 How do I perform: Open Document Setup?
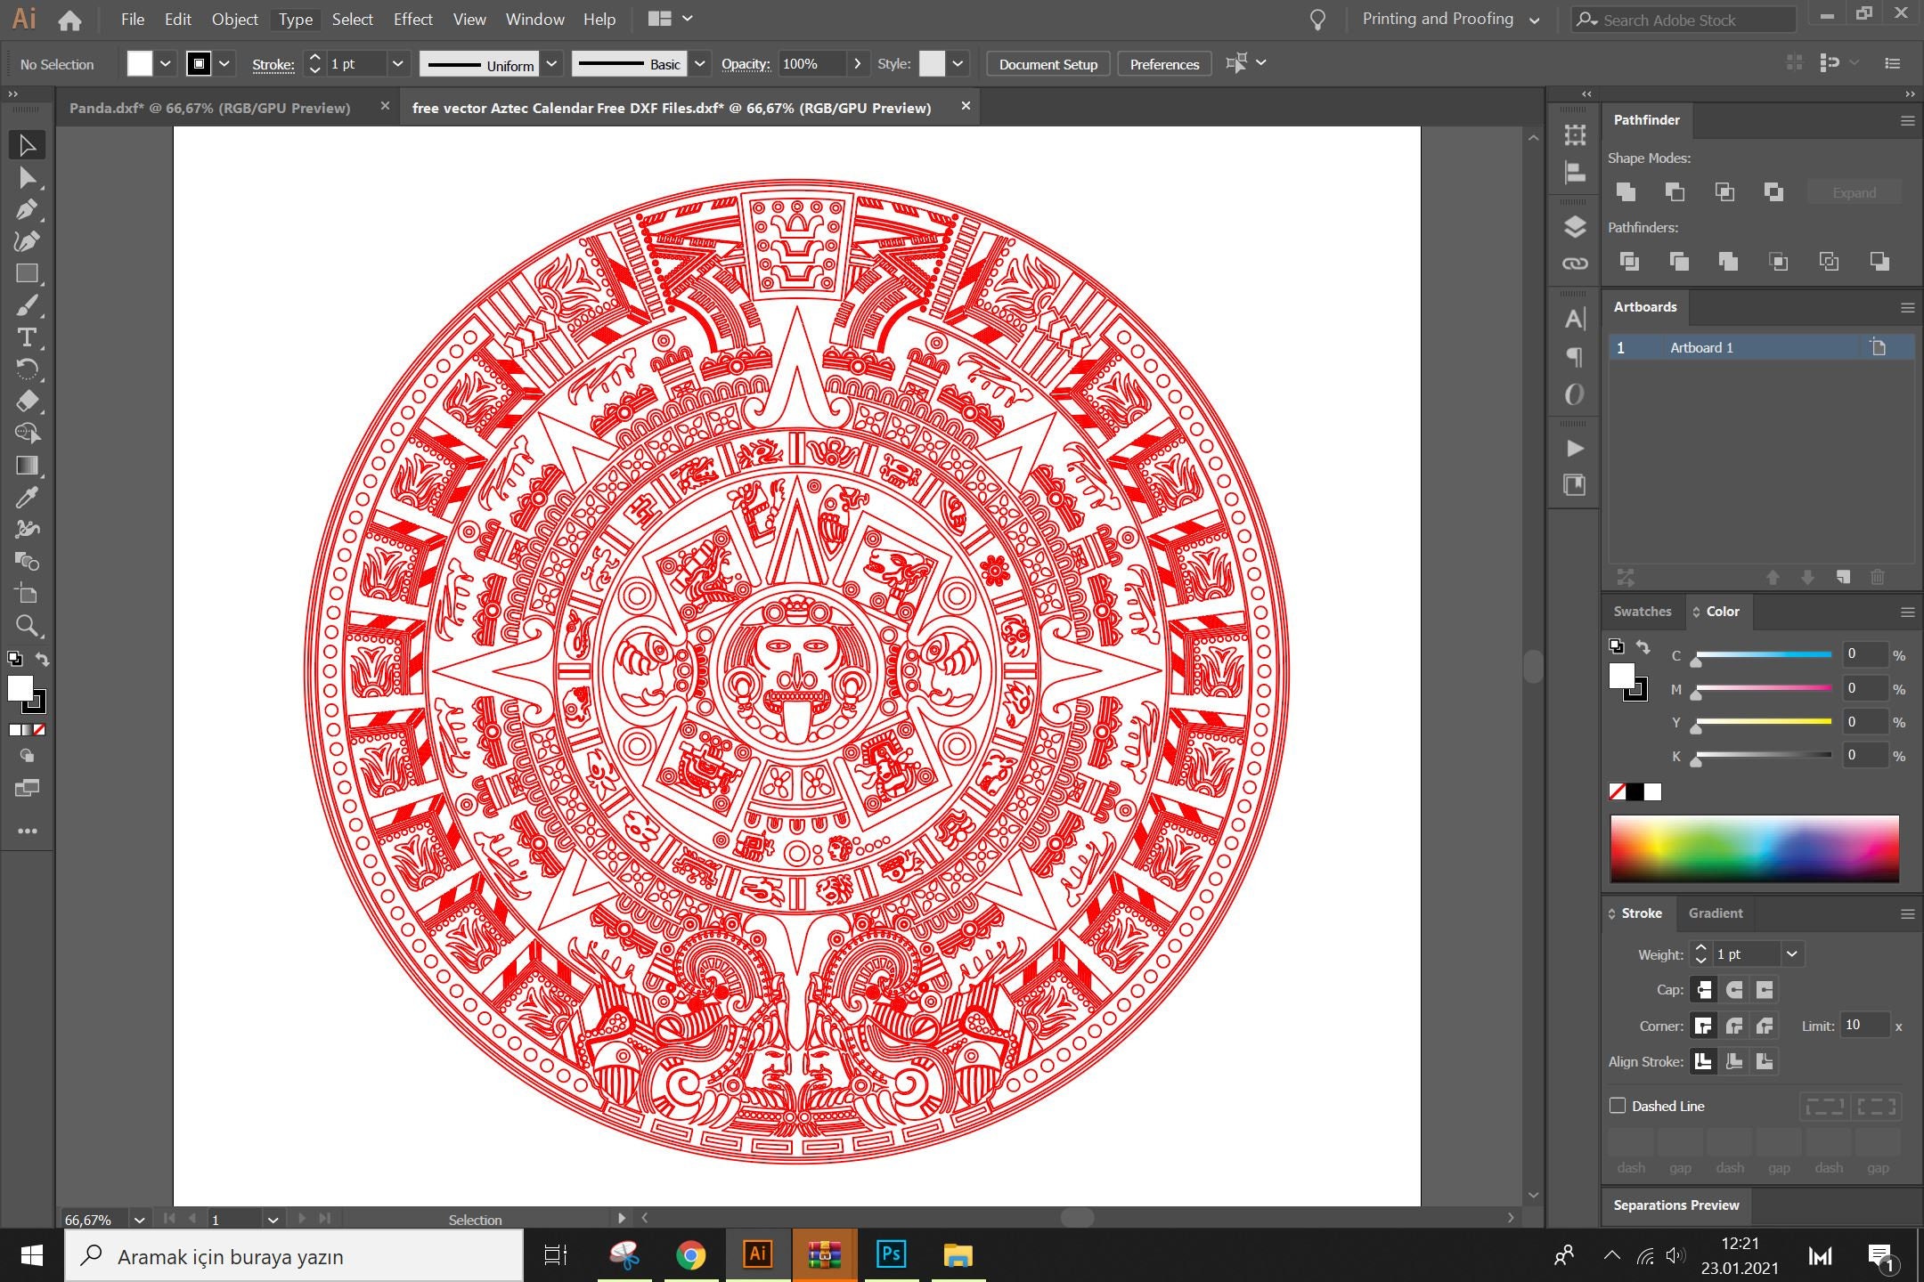click(x=1048, y=63)
